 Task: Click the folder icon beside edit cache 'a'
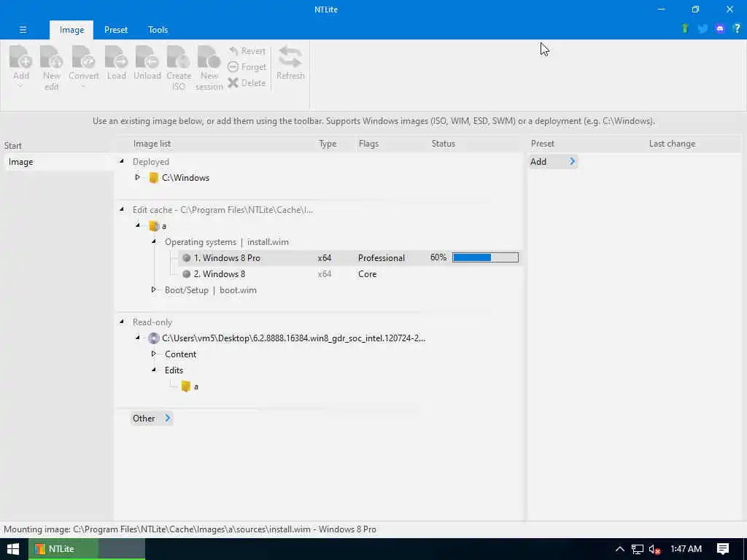coord(153,226)
